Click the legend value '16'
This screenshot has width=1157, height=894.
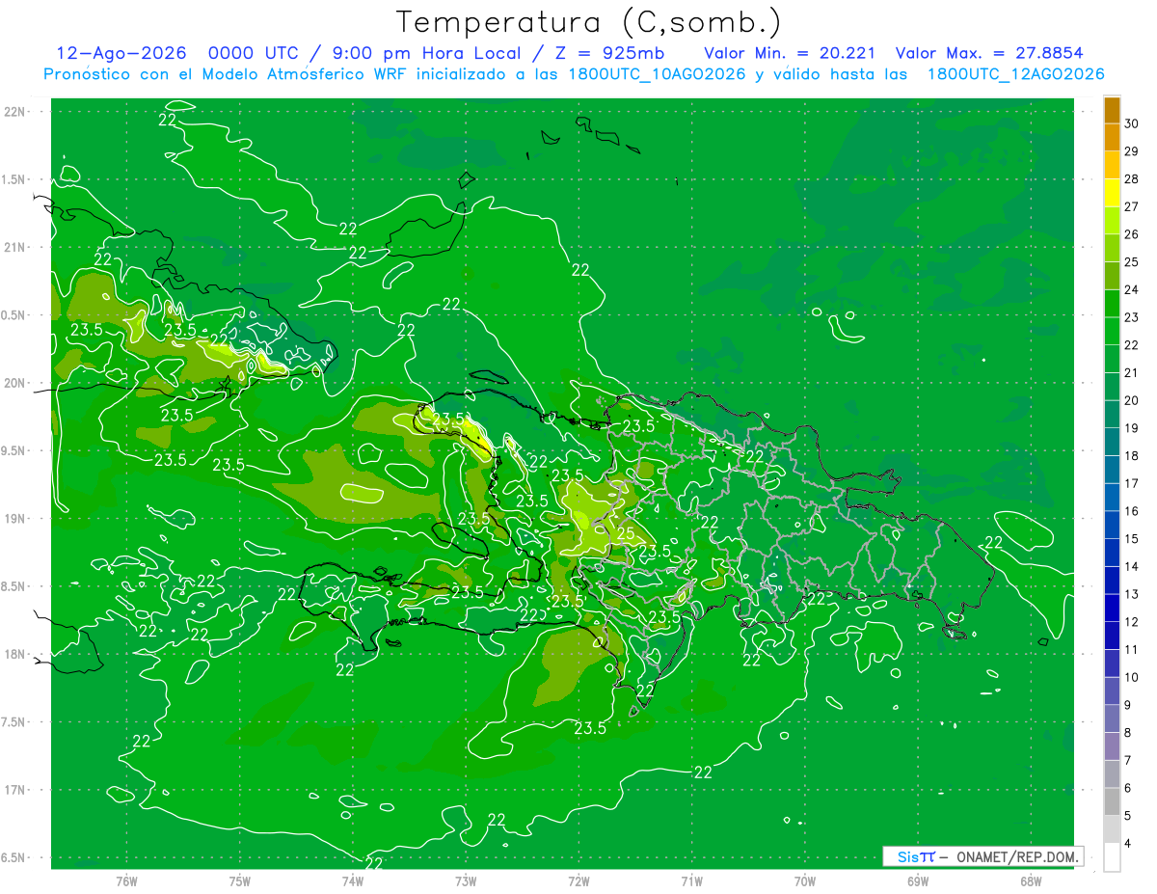pos(1133,511)
